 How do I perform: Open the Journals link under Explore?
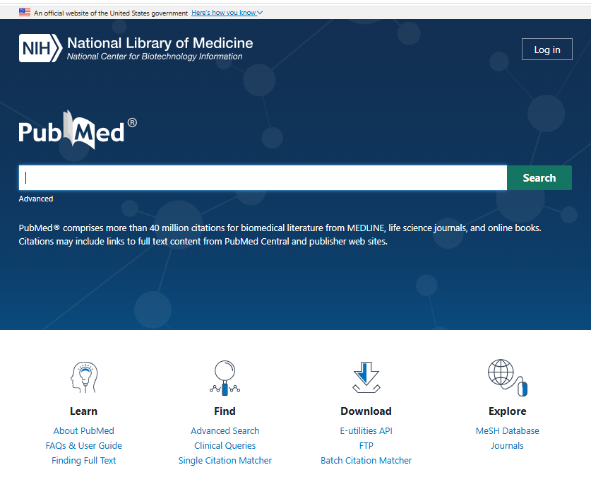507,446
